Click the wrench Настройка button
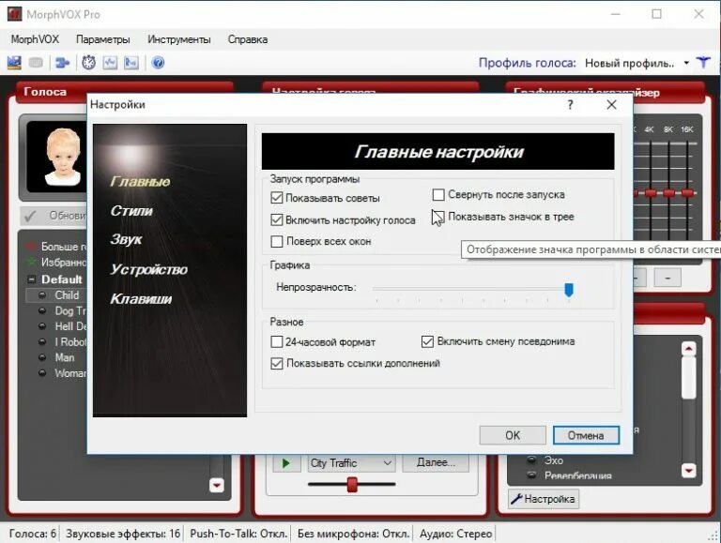 coord(543,499)
